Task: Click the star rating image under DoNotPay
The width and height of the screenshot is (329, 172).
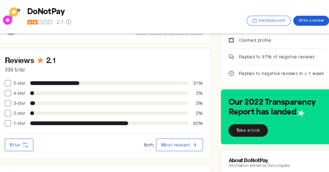Action: (40, 22)
